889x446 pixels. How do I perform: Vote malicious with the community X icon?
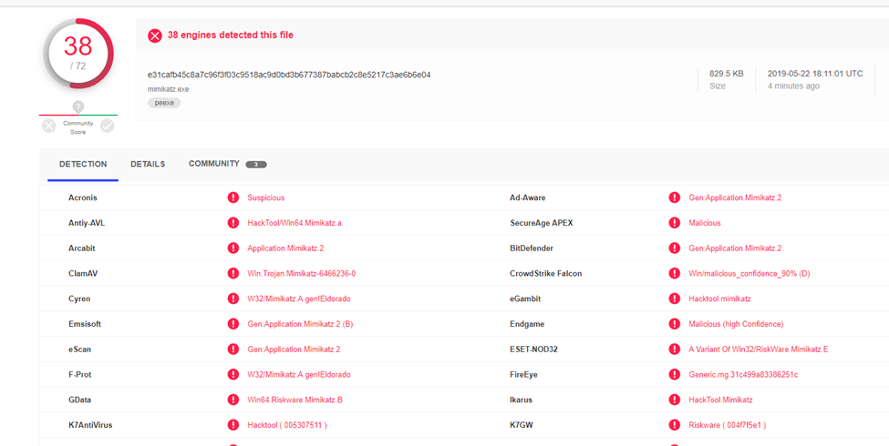tap(48, 127)
